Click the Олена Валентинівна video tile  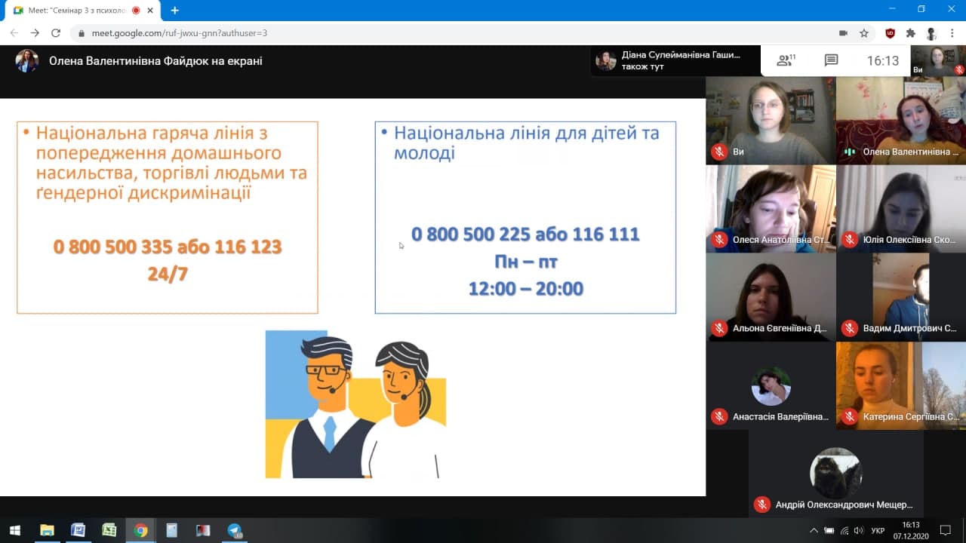pos(900,119)
